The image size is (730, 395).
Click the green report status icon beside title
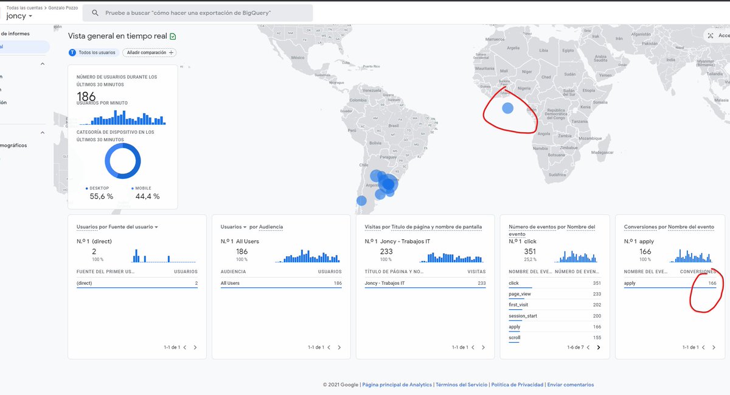(x=173, y=37)
